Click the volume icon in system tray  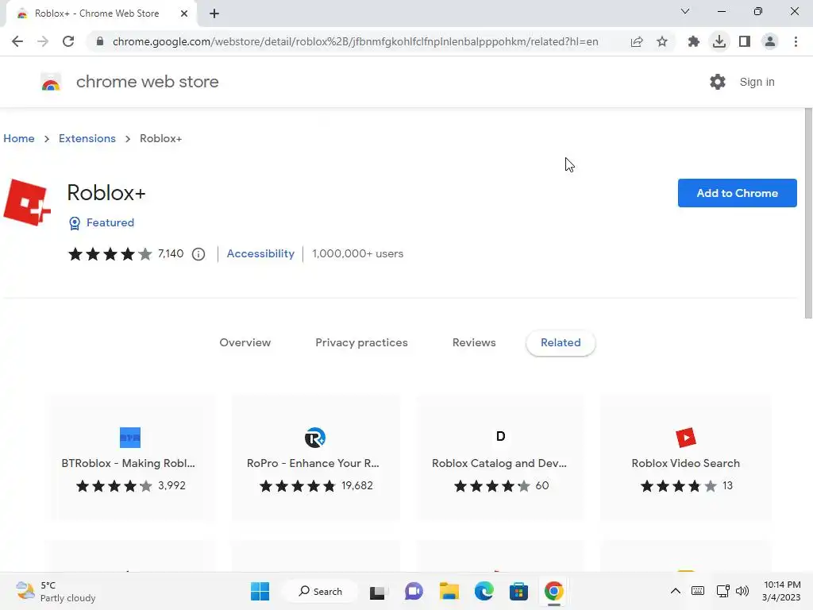pyautogui.click(x=742, y=591)
